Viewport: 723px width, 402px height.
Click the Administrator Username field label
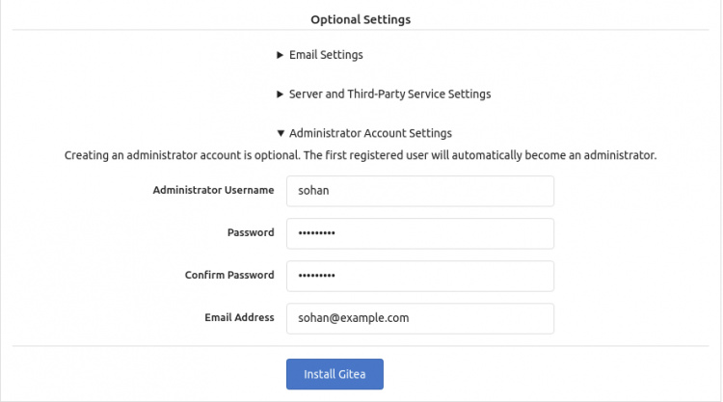coord(213,191)
